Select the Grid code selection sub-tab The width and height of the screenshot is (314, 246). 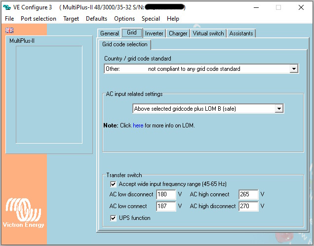(124, 44)
